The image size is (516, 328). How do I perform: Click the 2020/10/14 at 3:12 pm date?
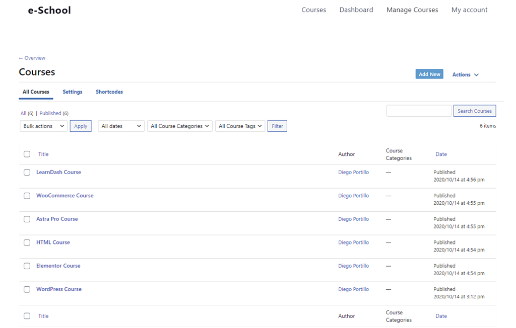[x=459, y=297]
